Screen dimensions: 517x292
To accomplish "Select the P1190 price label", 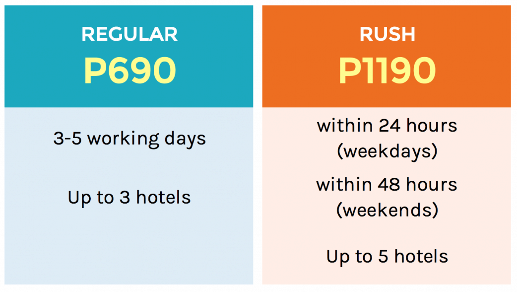I will pyautogui.click(x=387, y=71).
